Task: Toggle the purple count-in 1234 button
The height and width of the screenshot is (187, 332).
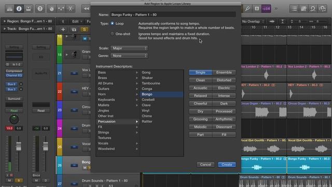Action: point(266,8)
